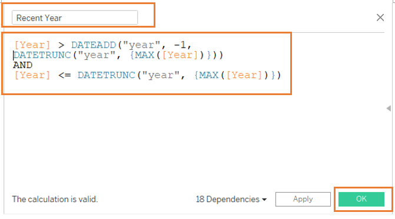This screenshot has width=395, height=219.
Task: Click the DATEADD function in the formula
Action: pos(94,45)
